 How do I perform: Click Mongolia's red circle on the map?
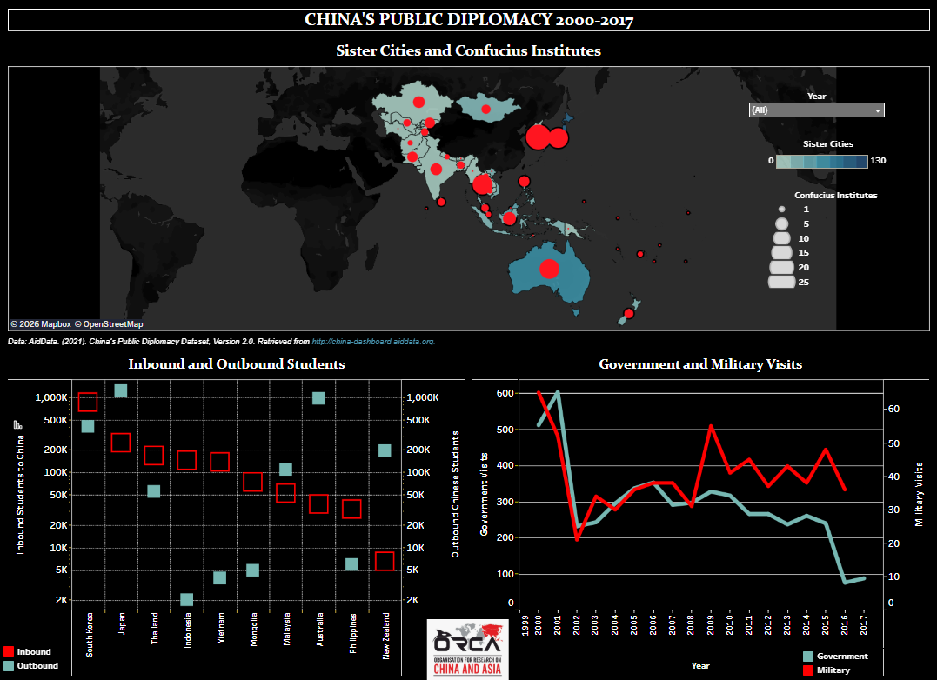[485, 110]
